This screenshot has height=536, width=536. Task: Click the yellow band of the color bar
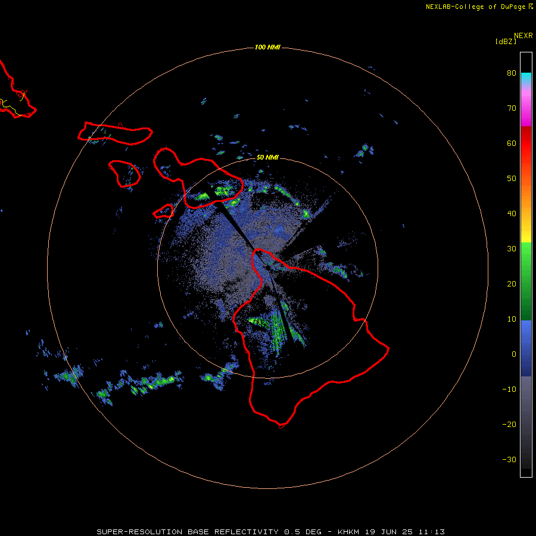pyautogui.click(x=526, y=235)
